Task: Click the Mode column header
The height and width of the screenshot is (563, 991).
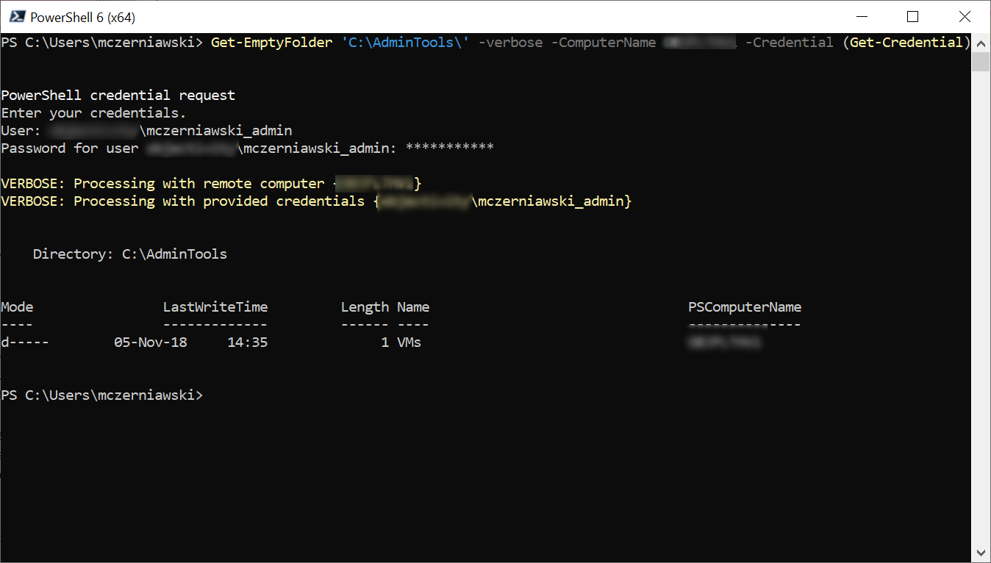Action: [18, 307]
